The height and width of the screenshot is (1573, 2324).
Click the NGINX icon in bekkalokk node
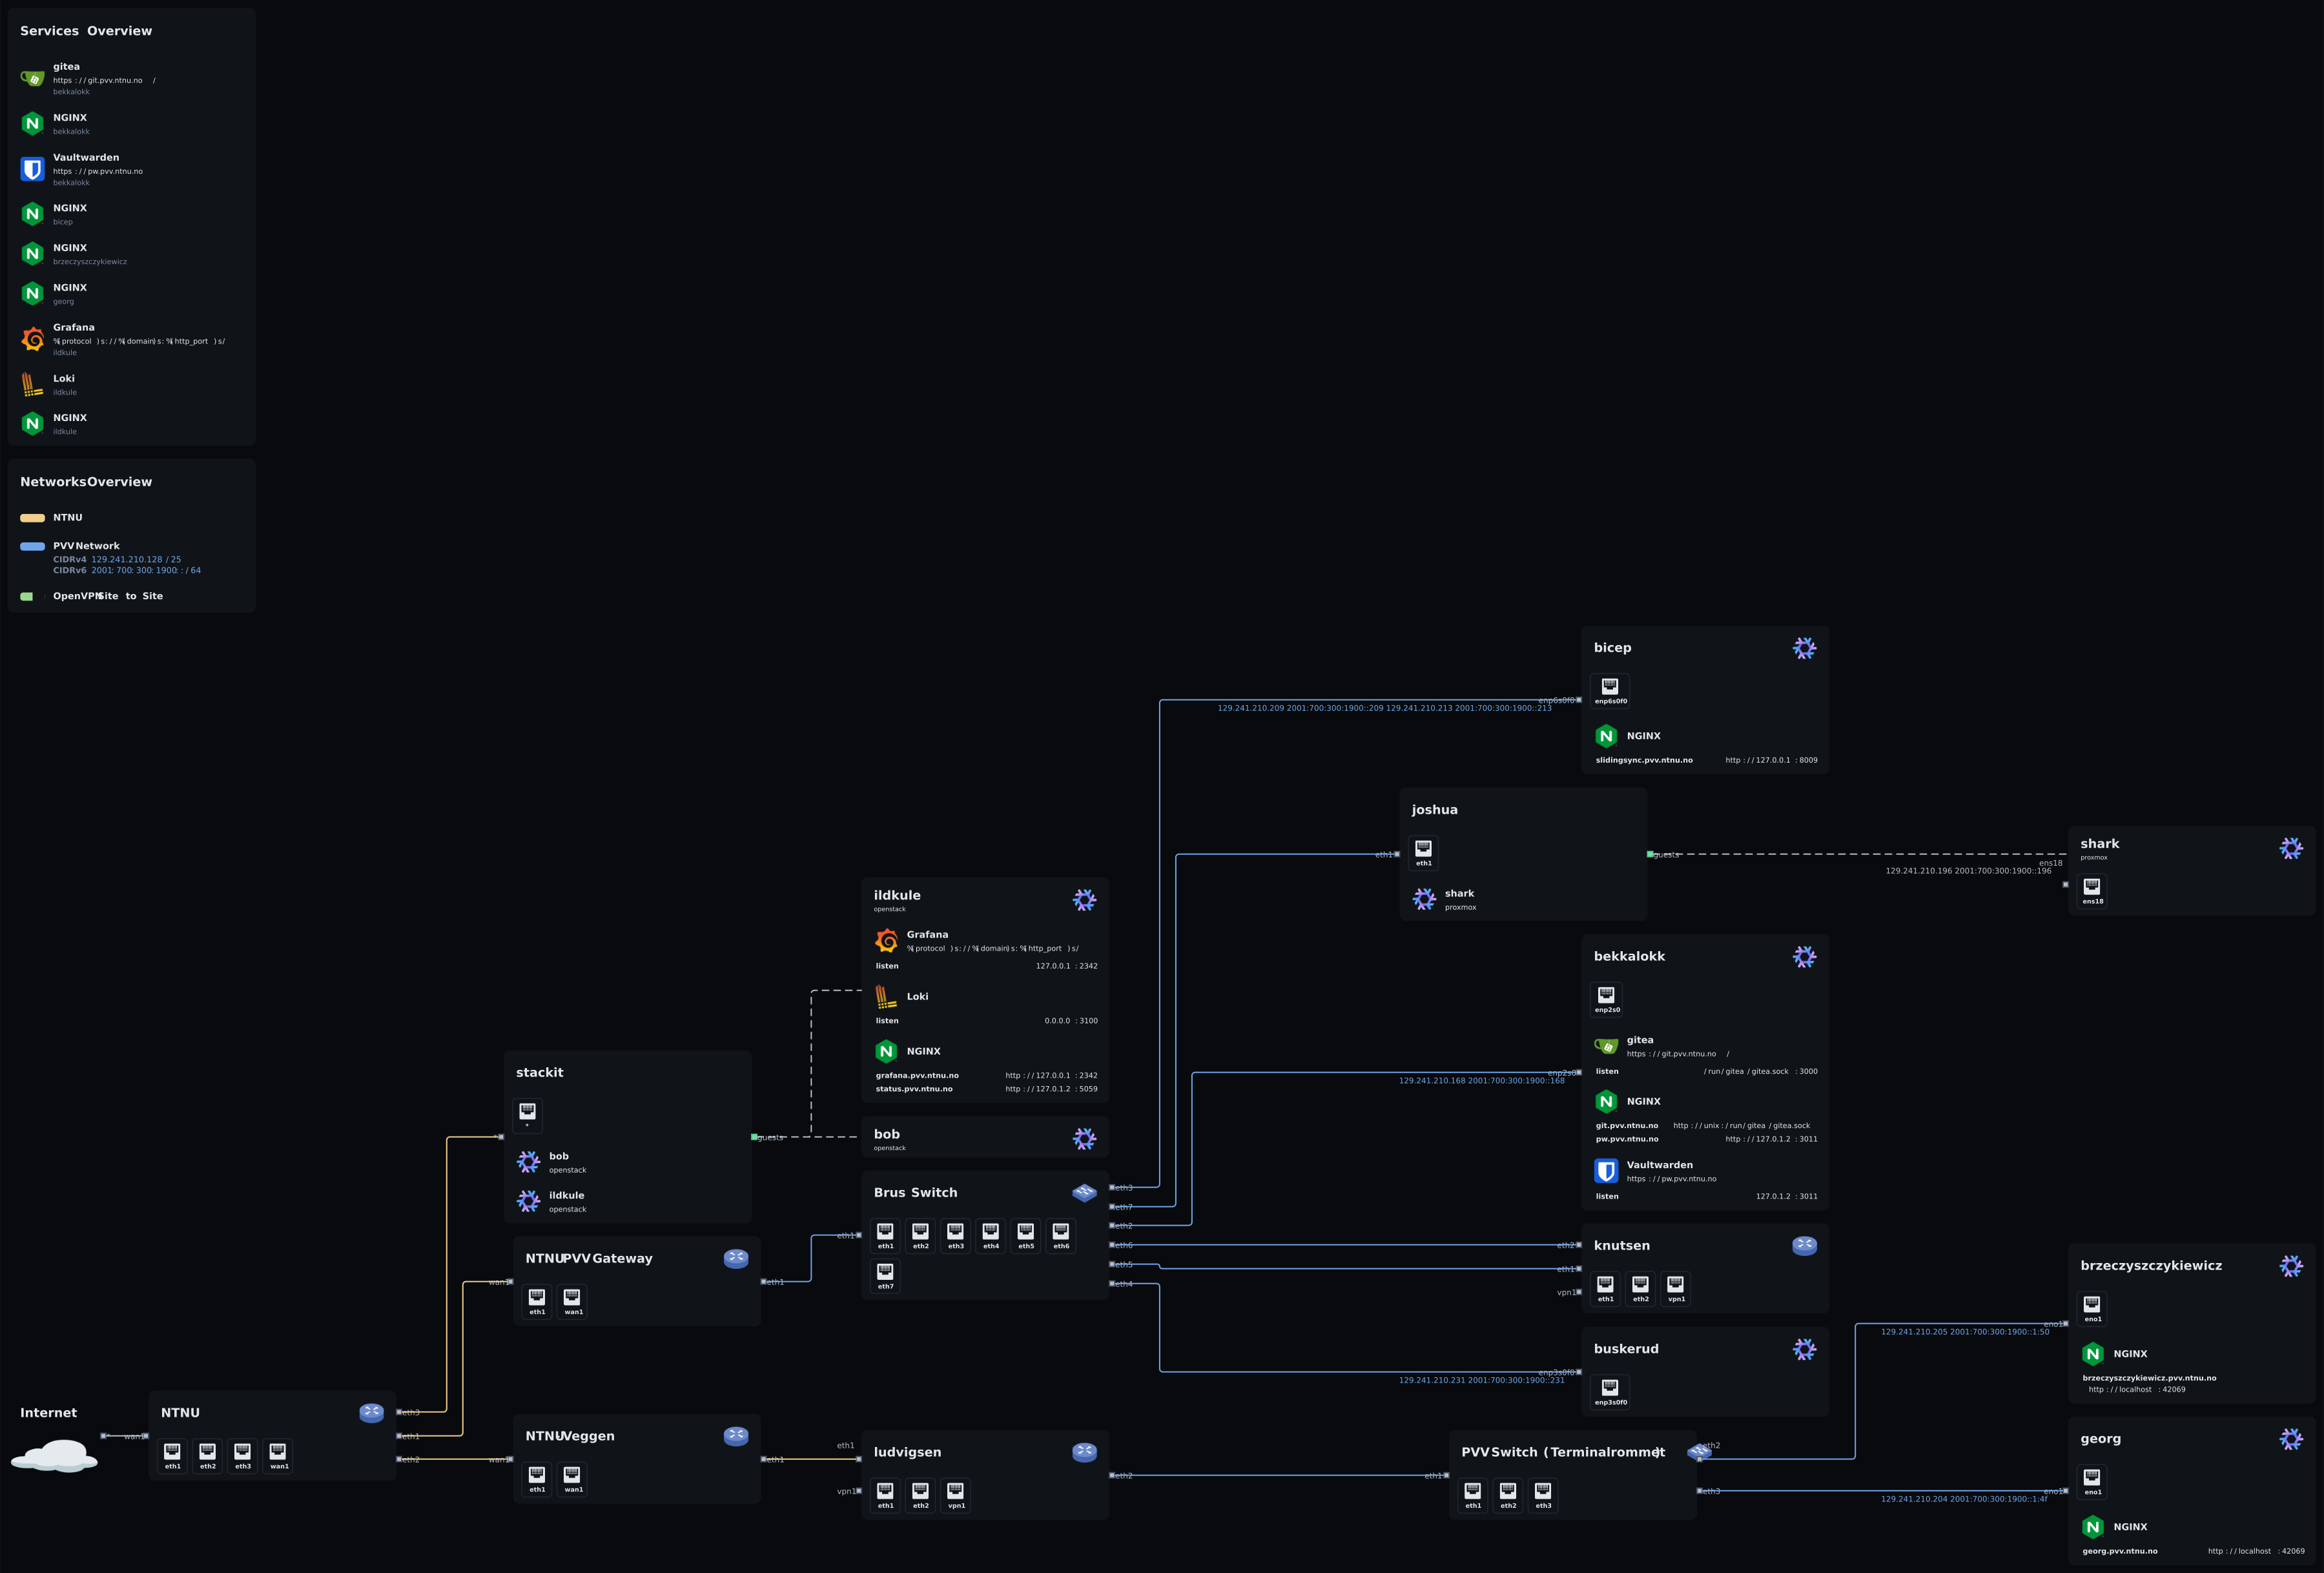pyautogui.click(x=1606, y=1101)
